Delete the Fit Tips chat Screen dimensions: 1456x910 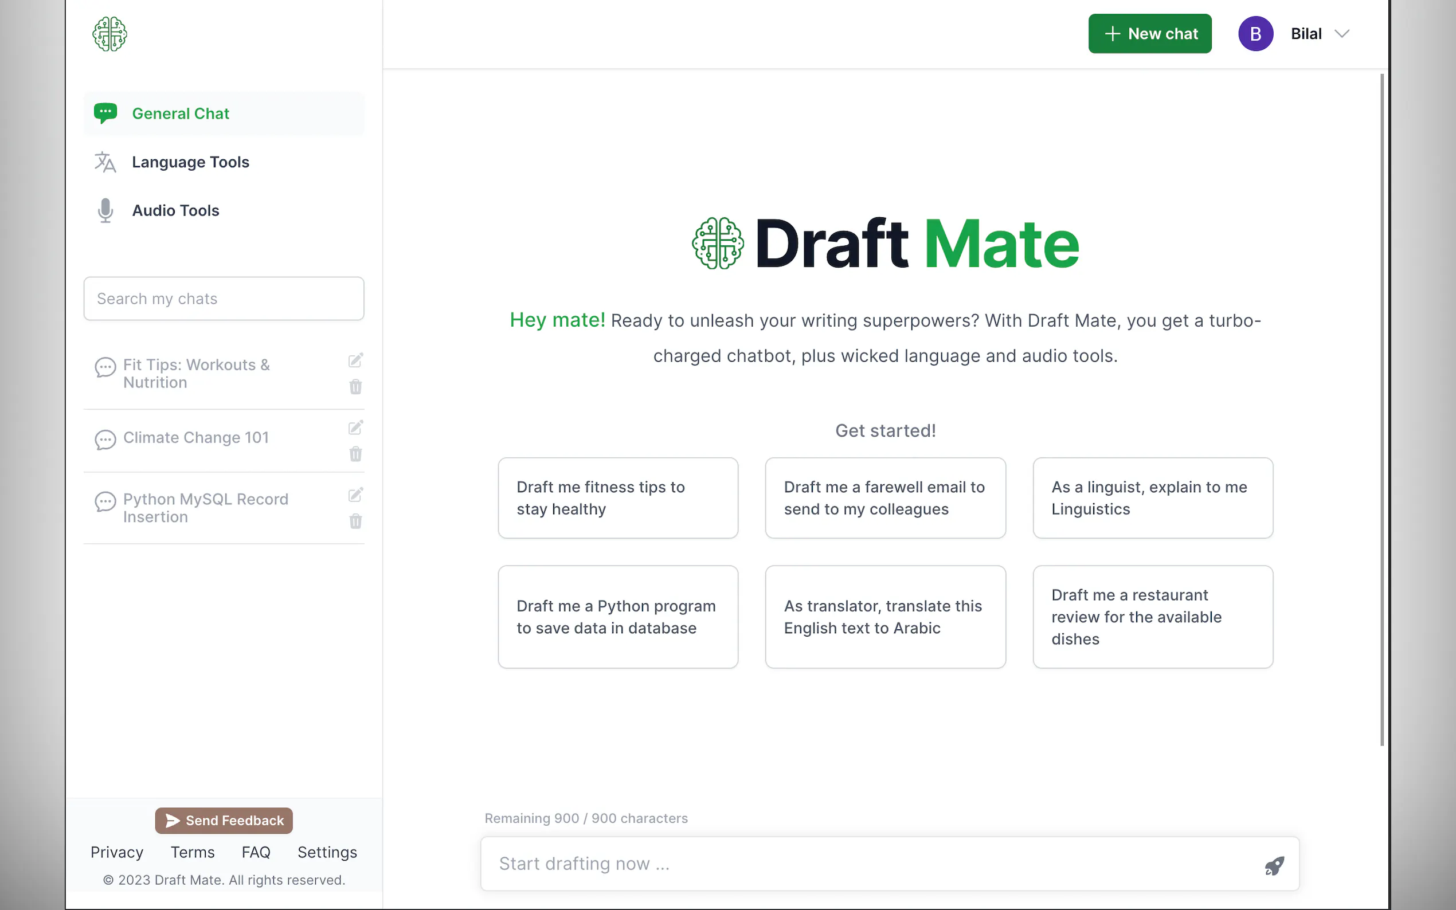point(355,387)
